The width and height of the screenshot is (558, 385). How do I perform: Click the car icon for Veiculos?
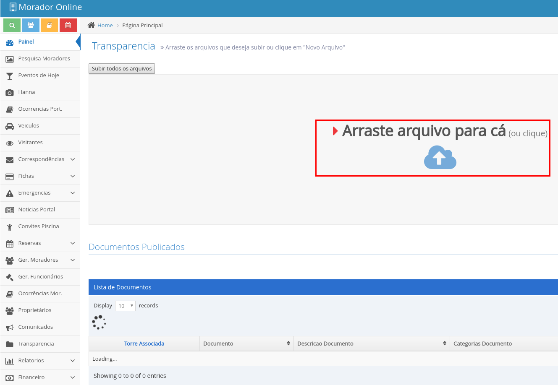click(x=8, y=126)
